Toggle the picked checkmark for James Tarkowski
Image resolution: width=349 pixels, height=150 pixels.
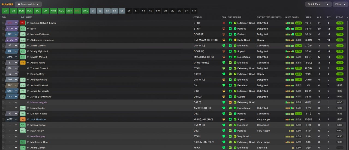(x=3, y=91)
